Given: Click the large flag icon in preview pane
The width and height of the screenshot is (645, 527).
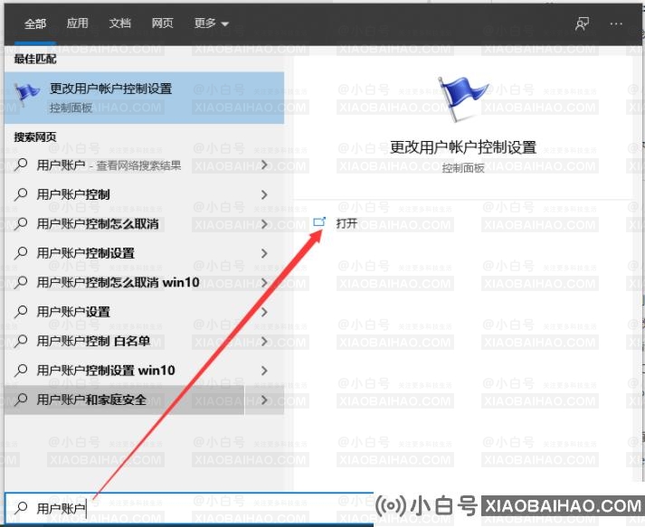Looking at the screenshot, I should coord(462,99).
